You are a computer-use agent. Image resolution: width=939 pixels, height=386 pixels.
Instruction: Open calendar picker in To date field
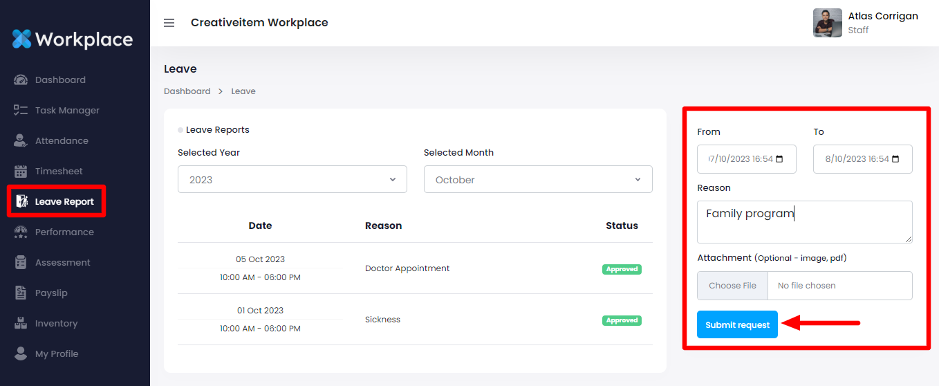click(896, 159)
